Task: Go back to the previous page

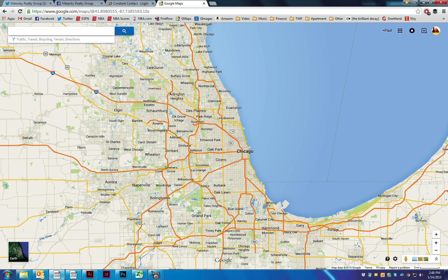Action: (5, 11)
